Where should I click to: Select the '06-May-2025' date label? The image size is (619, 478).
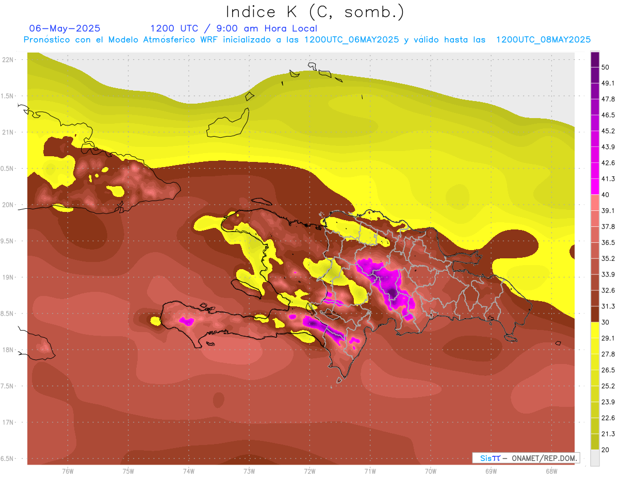(64, 28)
